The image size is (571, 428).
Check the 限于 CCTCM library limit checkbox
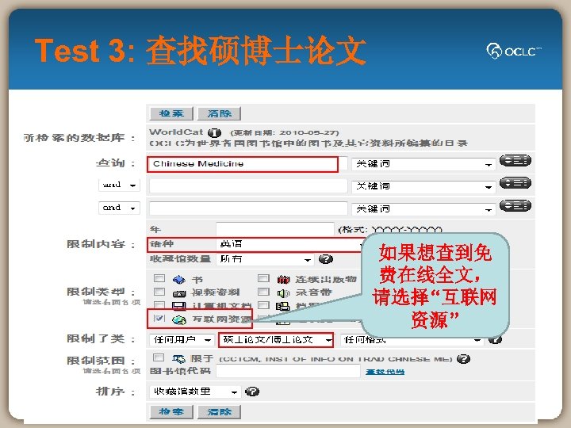pos(159,357)
